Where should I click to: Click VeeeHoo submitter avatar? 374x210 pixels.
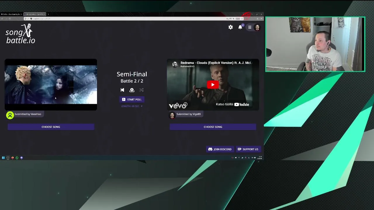pos(10,115)
